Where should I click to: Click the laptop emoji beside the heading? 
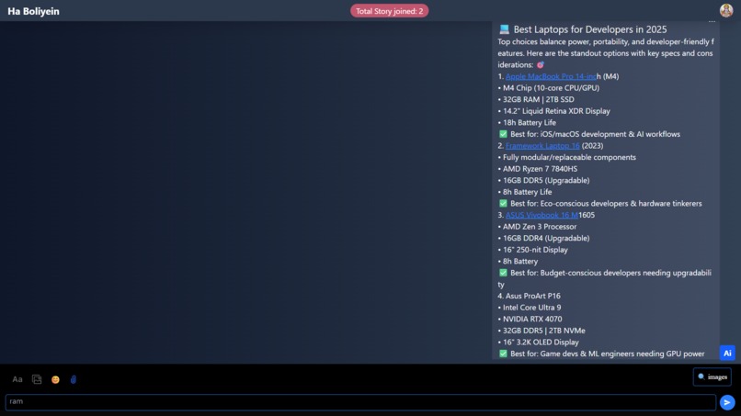pyautogui.click(x=504, y=29)
